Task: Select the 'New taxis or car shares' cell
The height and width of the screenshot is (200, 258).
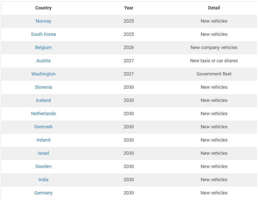Action: pos(214,61)
